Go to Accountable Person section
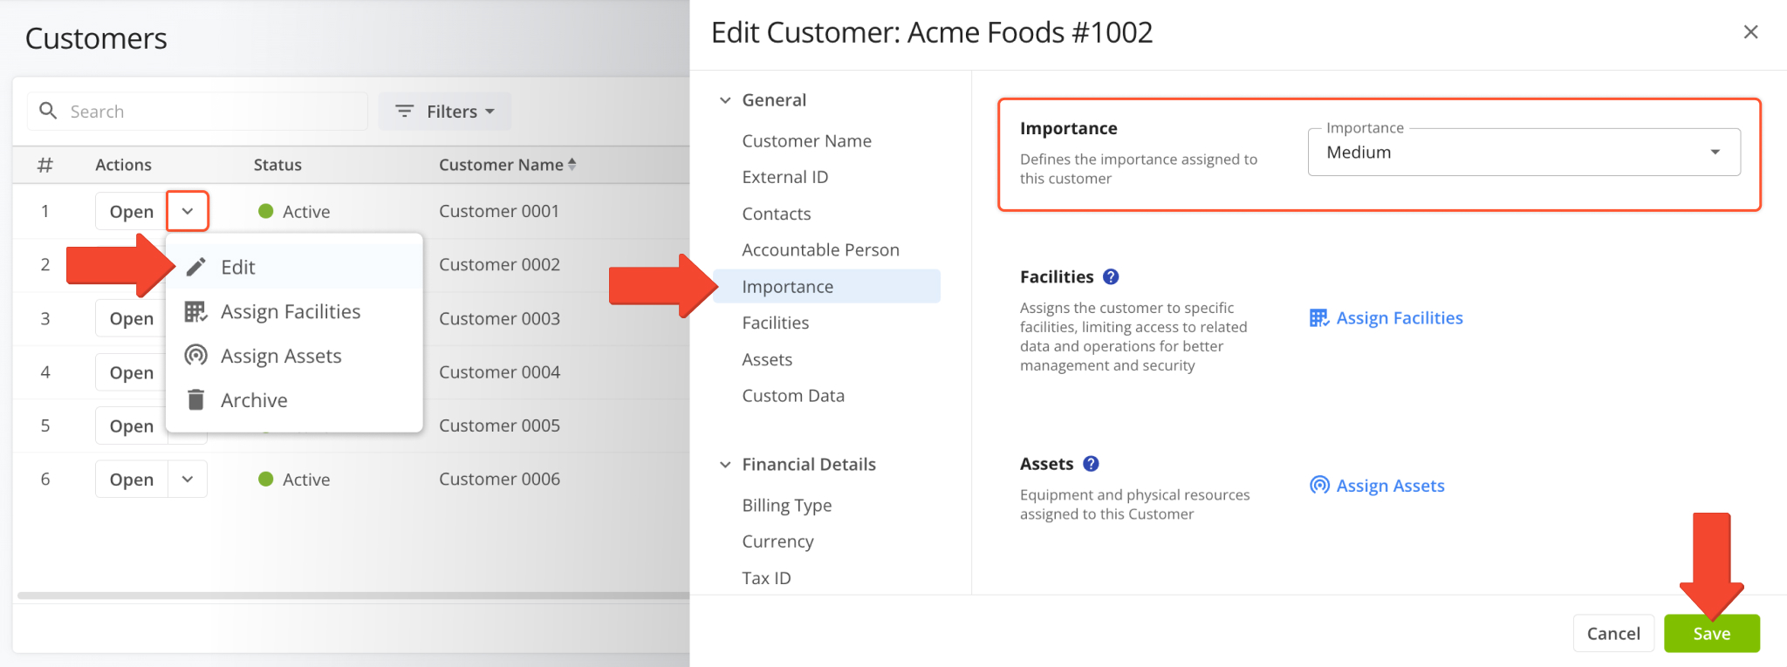Image resolution: width=1787 pixels, height=667 pixels. click(820, 249)
